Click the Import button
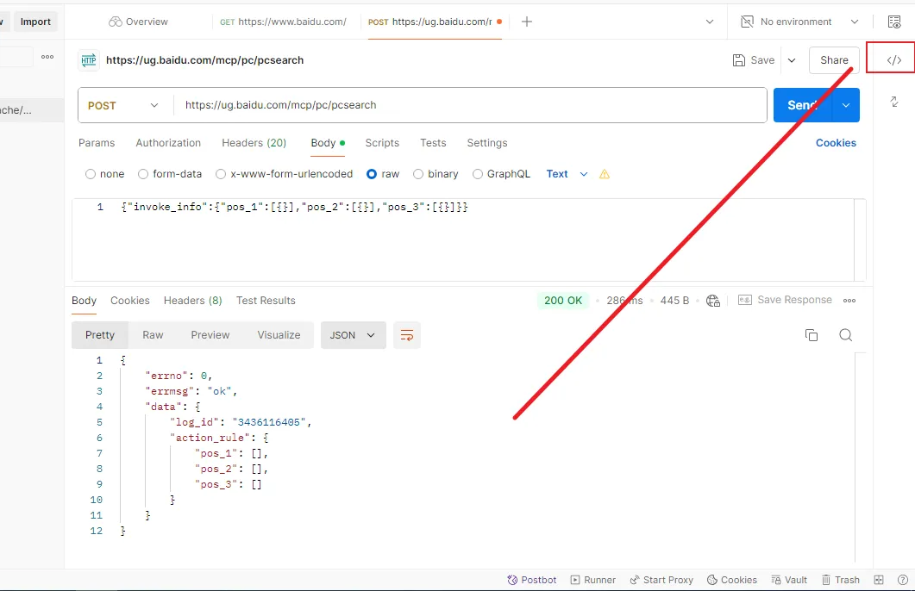The image size is (915, 591). (x=35, y=22)
